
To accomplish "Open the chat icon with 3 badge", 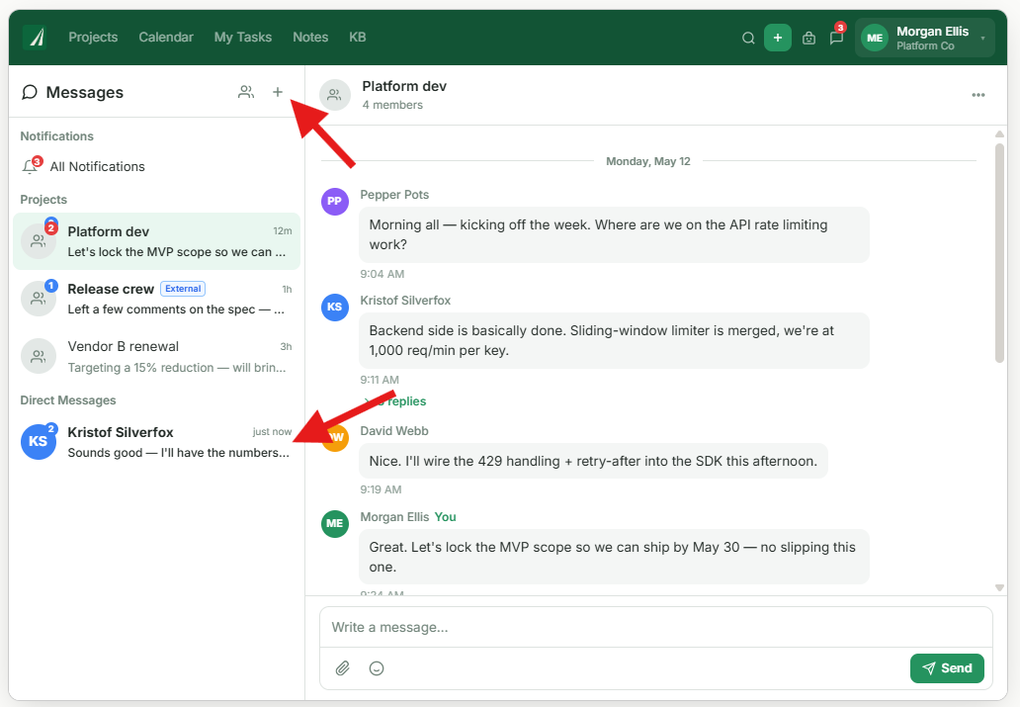I will pos(836,38).
